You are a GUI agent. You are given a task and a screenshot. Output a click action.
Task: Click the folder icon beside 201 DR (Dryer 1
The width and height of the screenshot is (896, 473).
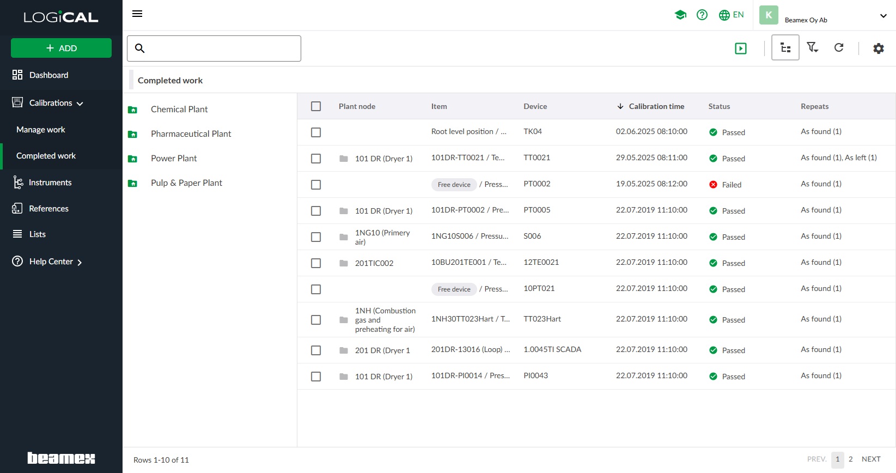click(x=344, y=350)
